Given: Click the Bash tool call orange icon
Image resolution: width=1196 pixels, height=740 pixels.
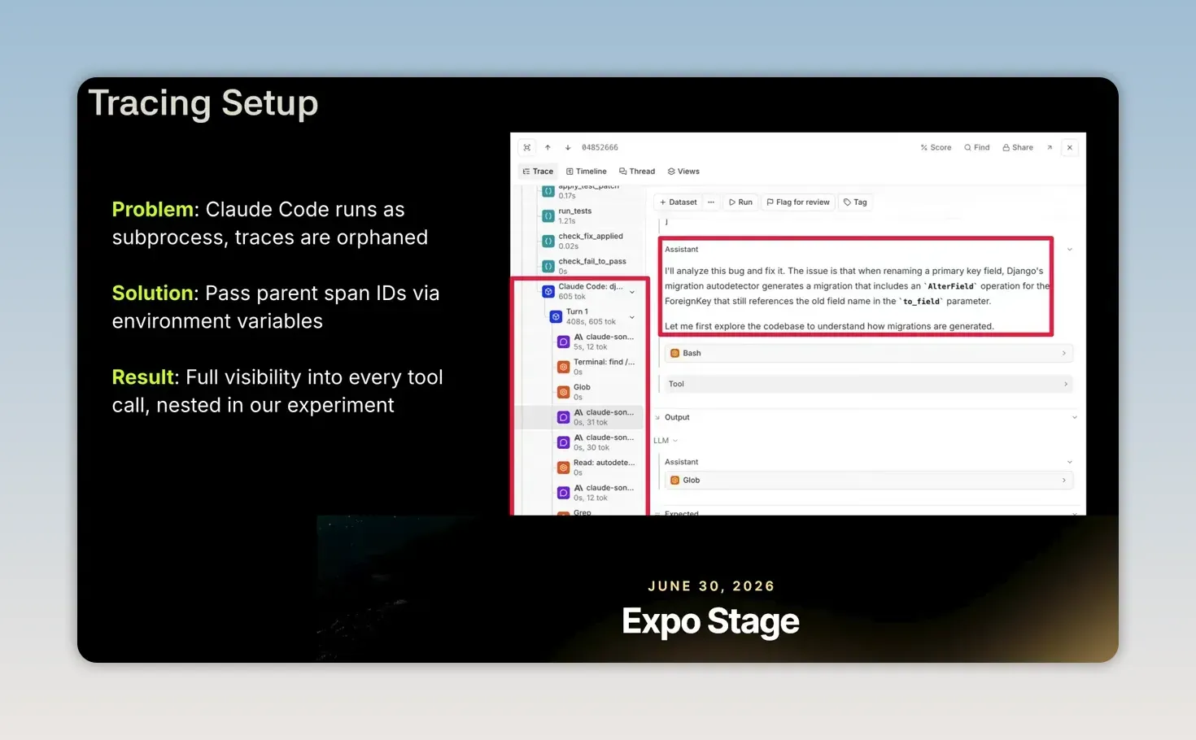Looking at the screenshot, I should [x=674, y=353].
